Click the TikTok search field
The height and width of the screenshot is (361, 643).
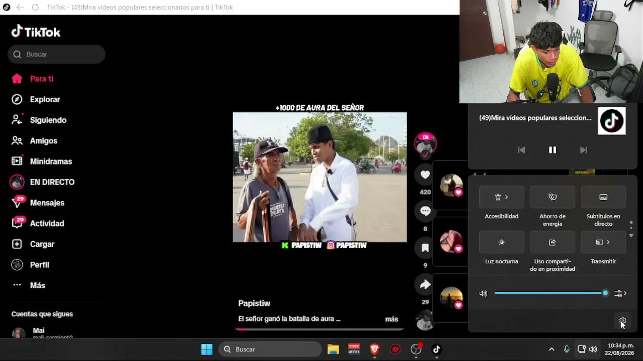click(x=56, y=54)
